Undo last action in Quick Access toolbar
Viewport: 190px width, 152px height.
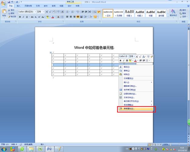click(x=12, y=2)
